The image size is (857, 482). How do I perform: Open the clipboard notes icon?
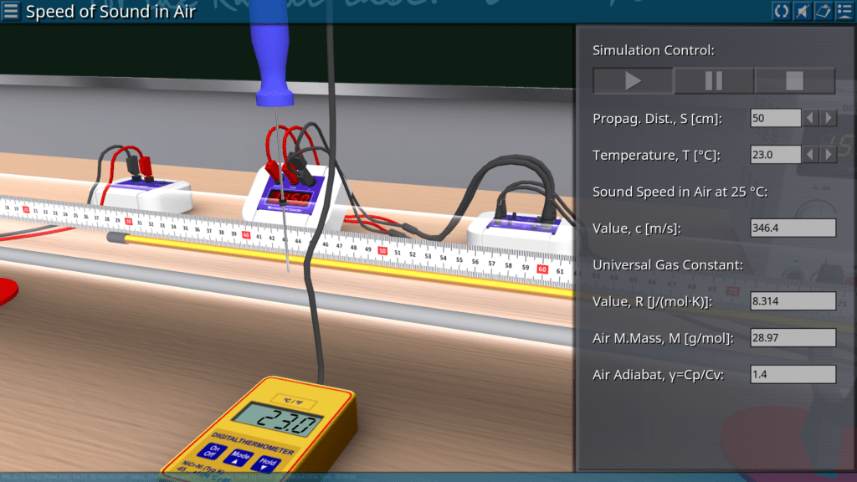823,11
